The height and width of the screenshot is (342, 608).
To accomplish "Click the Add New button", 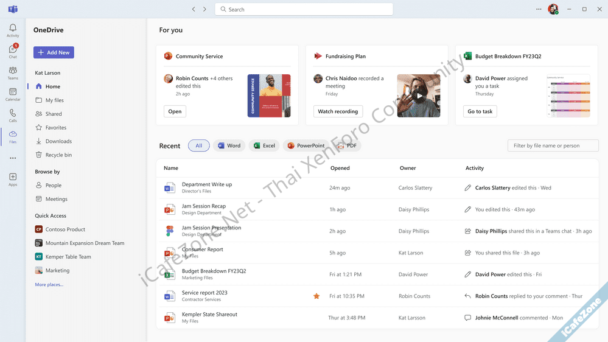I will pyautogui.click(x=54, y=52).
